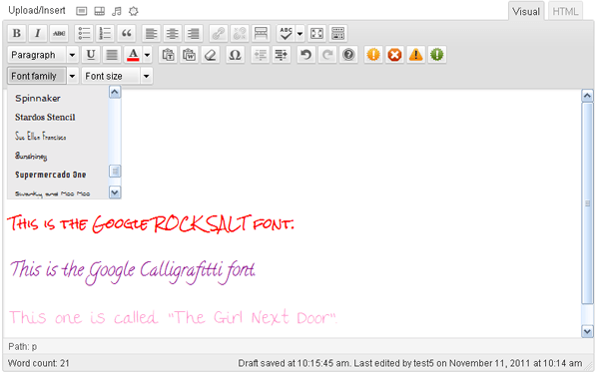The width and height of the screenshot is (599, 377).
Task: Open the Font size dropdown
Action: point(117,76)
